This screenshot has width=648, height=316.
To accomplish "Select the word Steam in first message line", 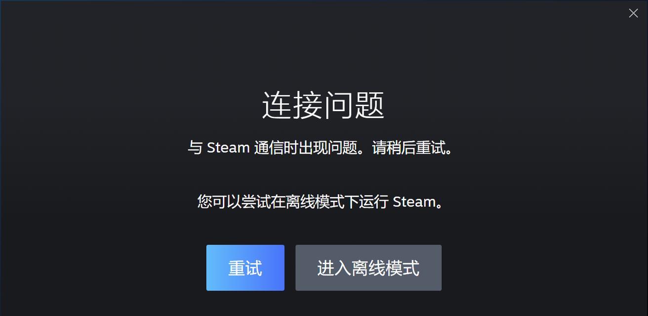I will [228, 148].
